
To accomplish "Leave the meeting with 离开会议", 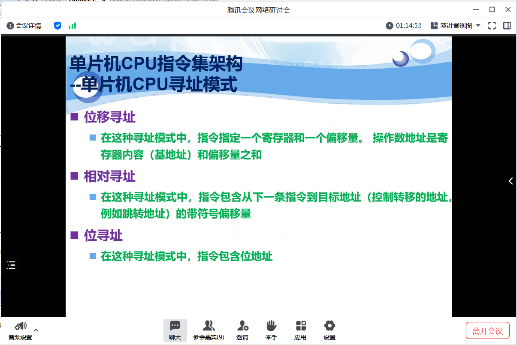I will tap(487, 331).
